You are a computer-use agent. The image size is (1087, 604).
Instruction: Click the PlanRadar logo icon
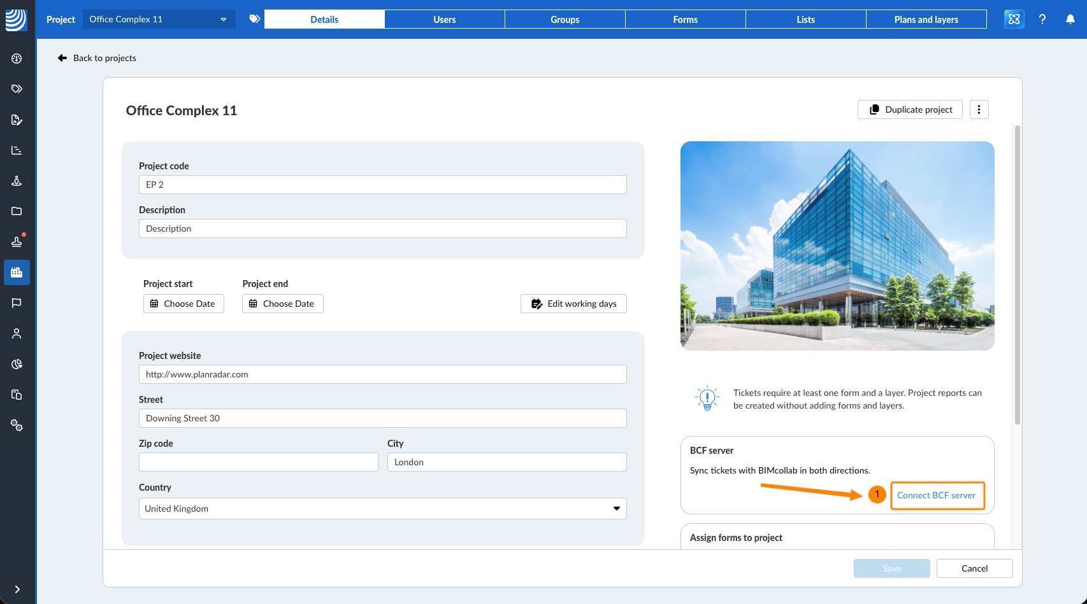(16, 20)
